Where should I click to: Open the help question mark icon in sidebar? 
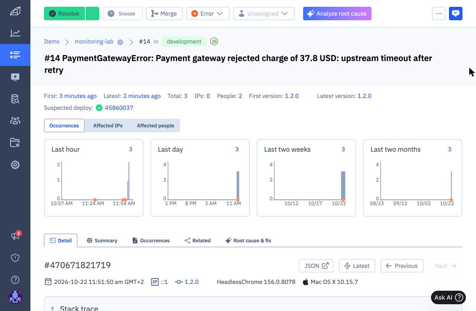coord(15,279)
